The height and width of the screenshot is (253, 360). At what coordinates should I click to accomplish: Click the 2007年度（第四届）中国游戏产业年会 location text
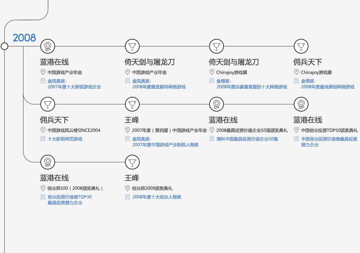click(x=170, y=130)
